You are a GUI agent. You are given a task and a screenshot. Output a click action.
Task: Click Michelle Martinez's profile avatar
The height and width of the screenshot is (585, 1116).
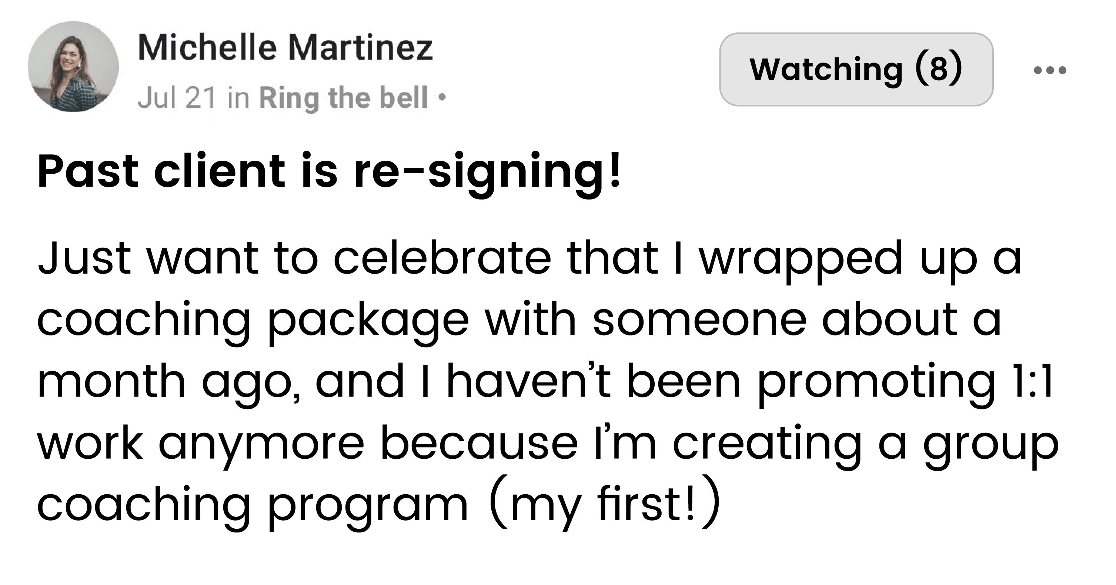click(73, 67)
